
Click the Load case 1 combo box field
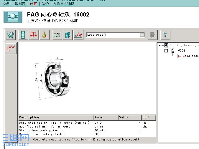tap(115, 35)
